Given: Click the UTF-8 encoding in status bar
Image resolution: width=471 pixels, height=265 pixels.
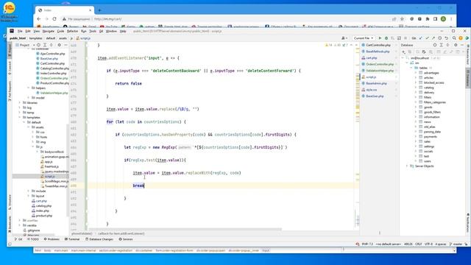Looking at the screenshot, I should pyautogui.click(x=428, y=244).
